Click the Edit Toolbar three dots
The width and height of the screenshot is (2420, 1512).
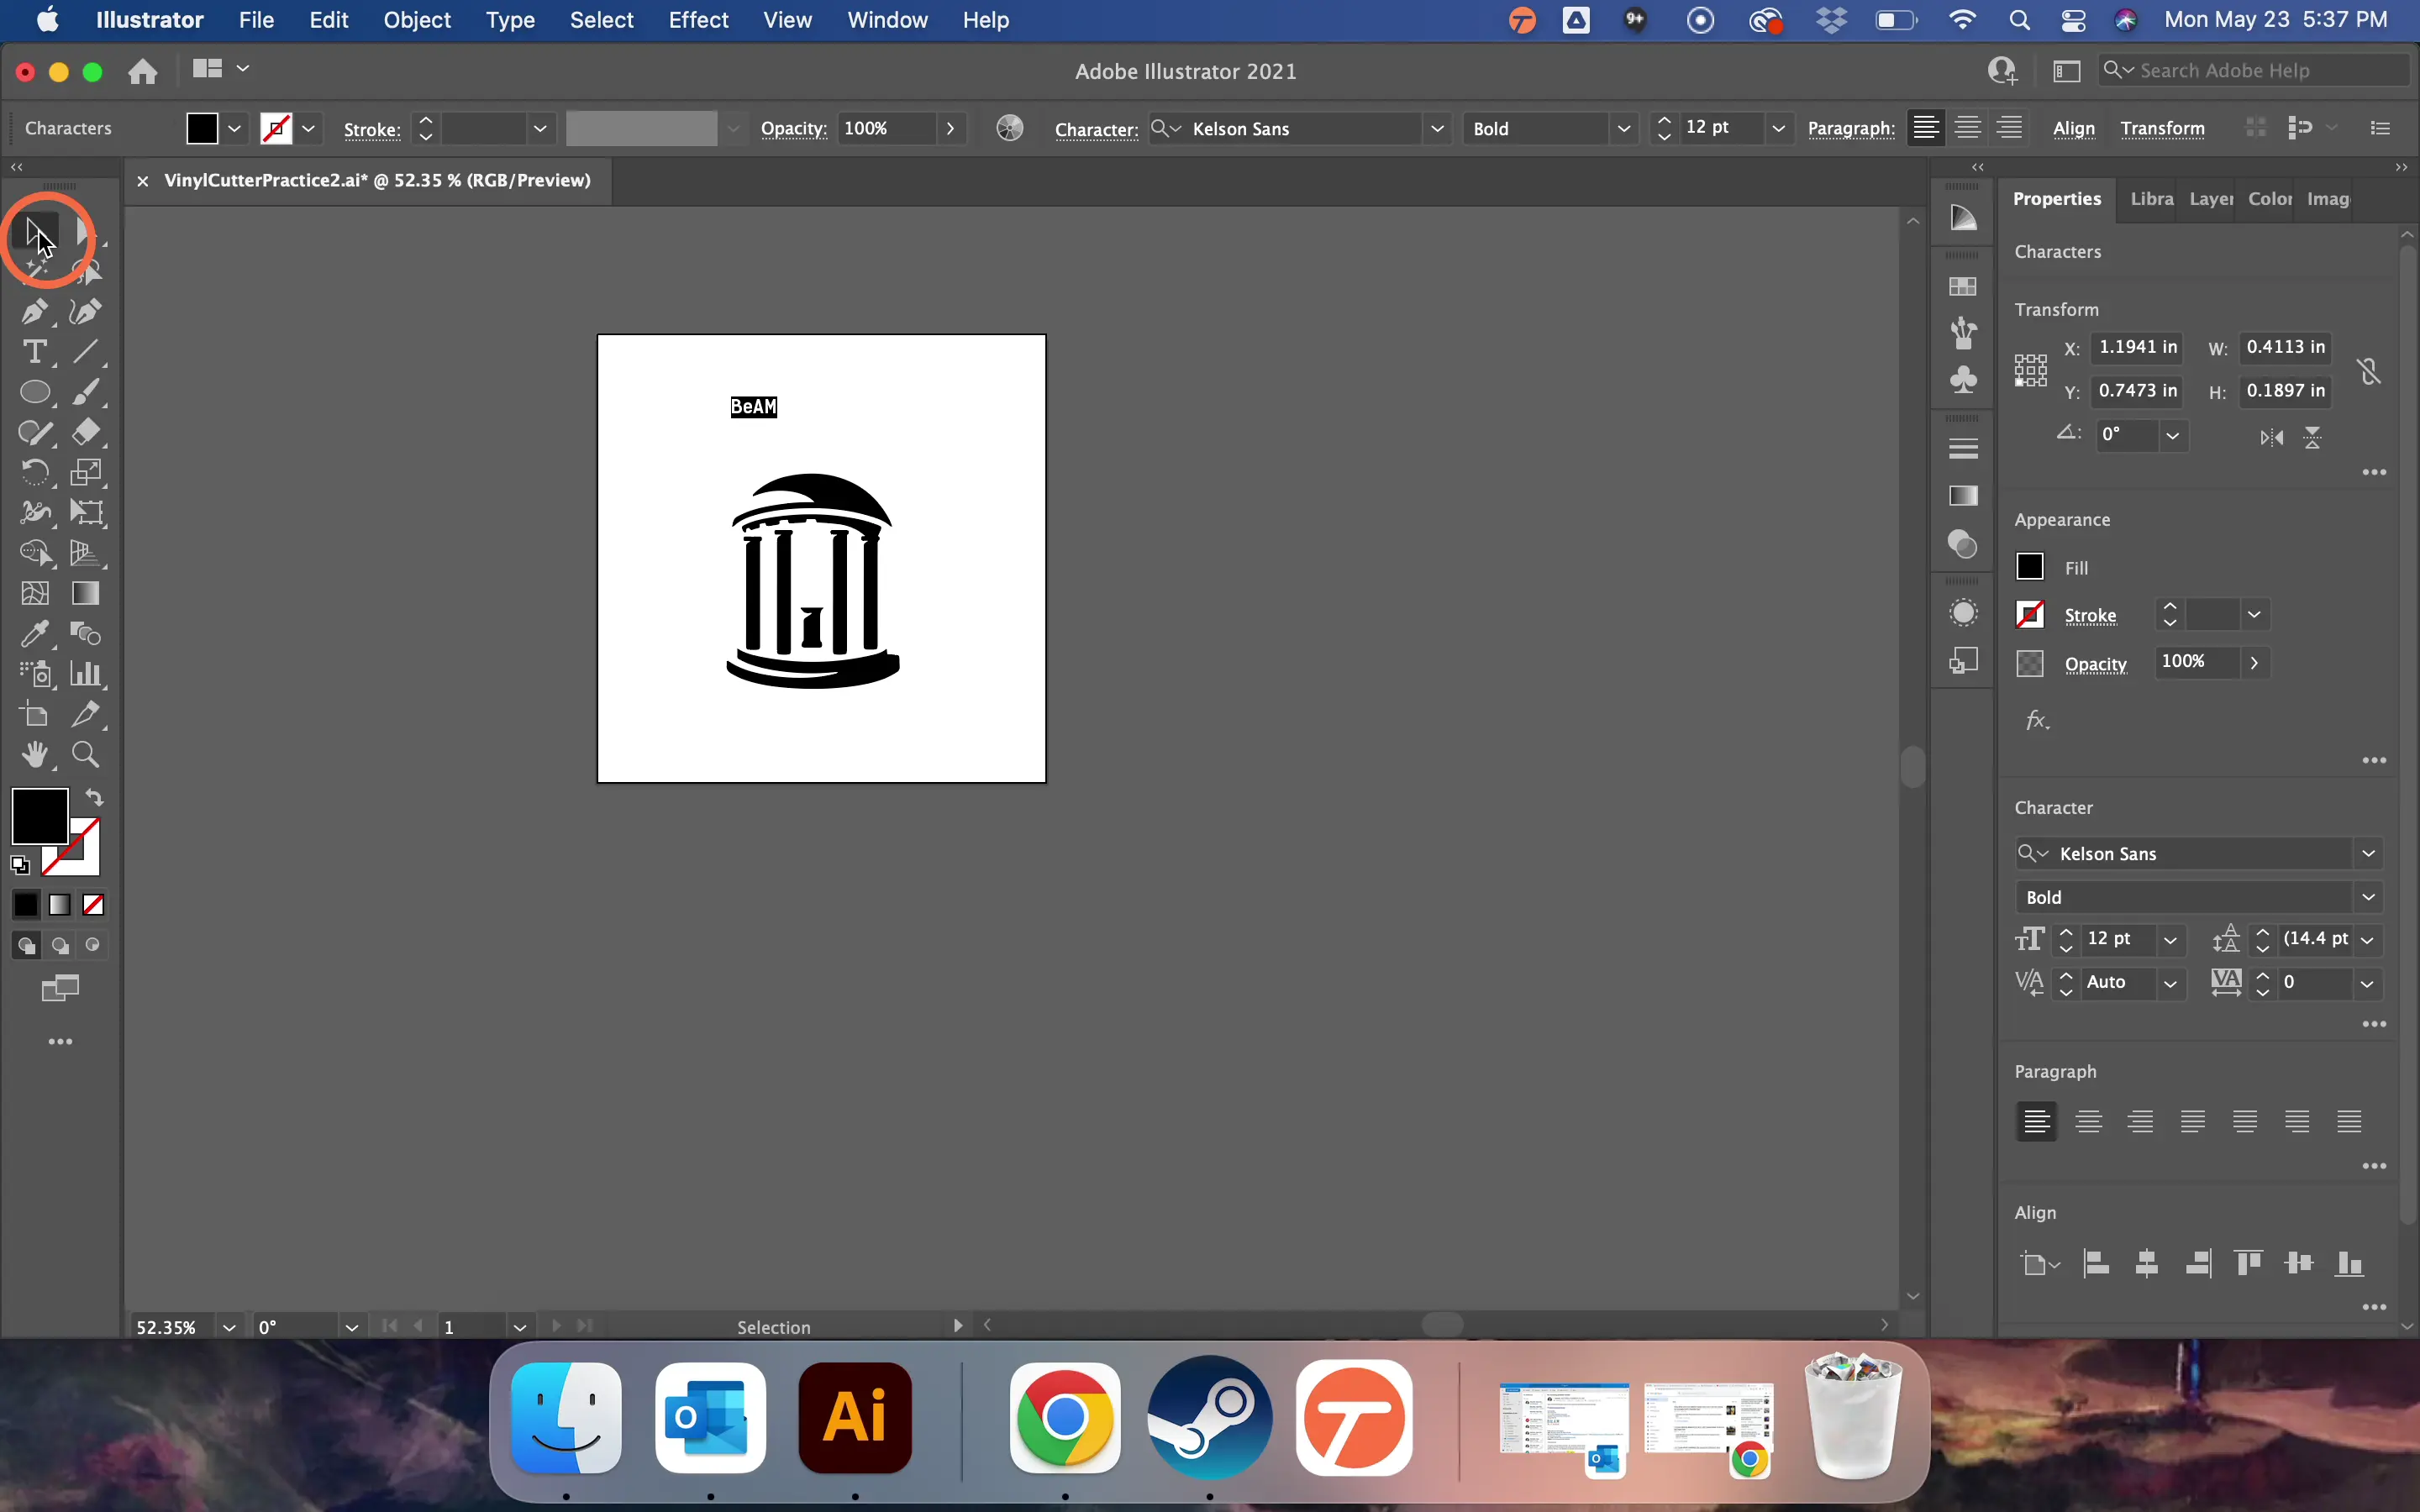61,1042
